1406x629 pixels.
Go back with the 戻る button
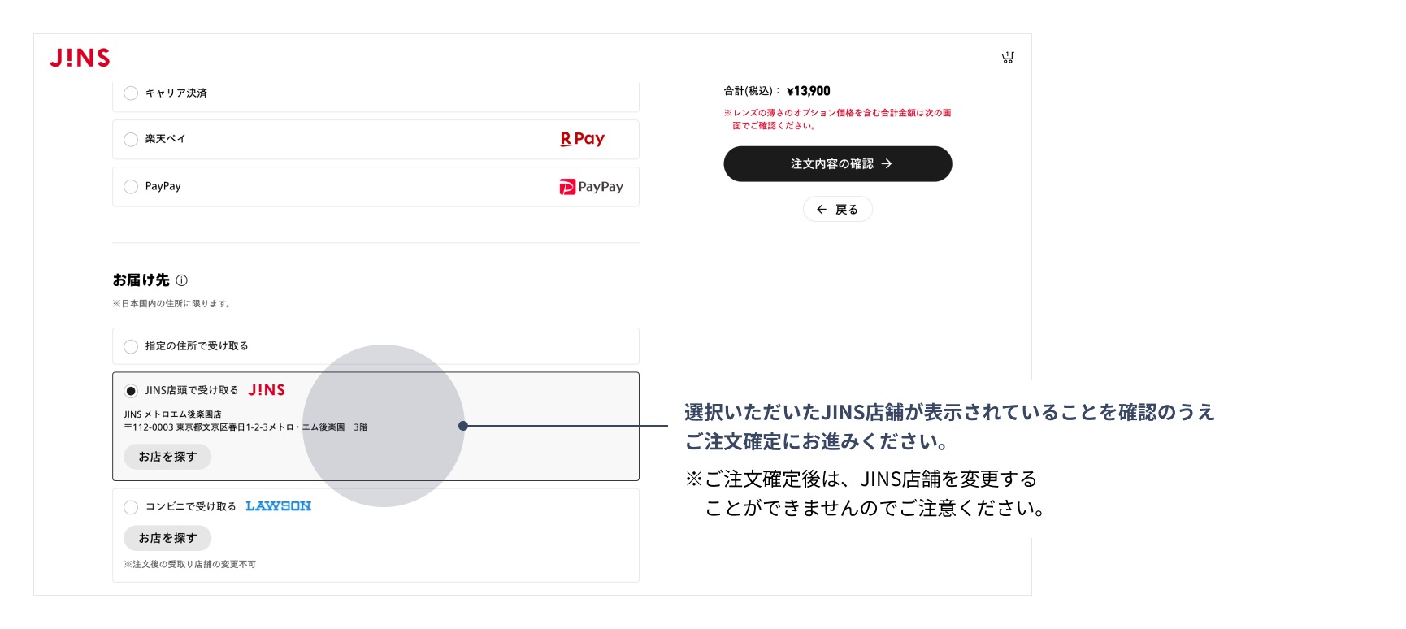pos(838,210)
